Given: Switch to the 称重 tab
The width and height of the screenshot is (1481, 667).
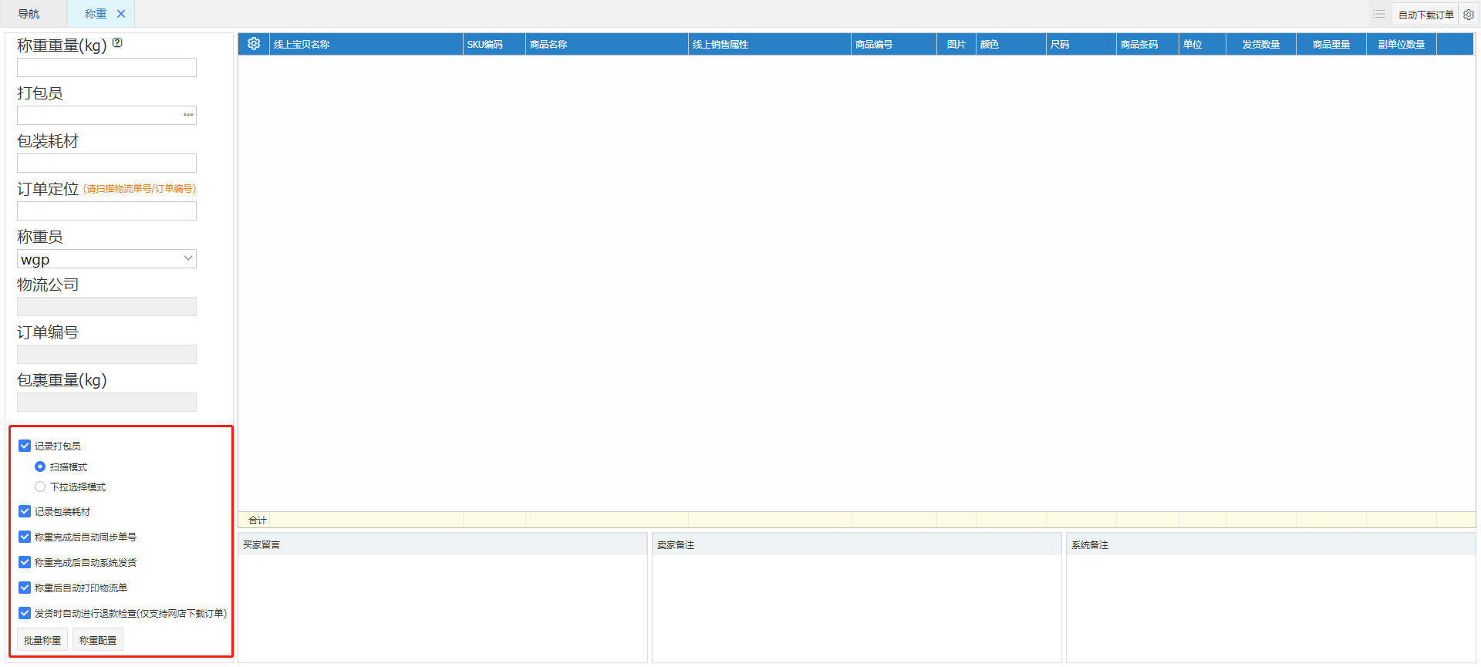Looking at the screenshot, I should [x=96, y=14].
